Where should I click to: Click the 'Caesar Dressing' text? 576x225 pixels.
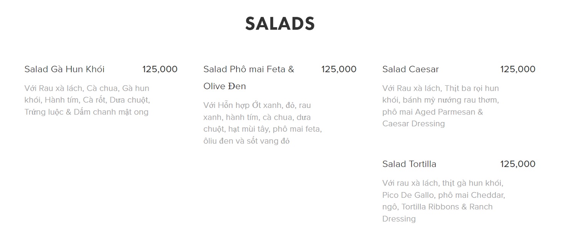pos(414,124)
